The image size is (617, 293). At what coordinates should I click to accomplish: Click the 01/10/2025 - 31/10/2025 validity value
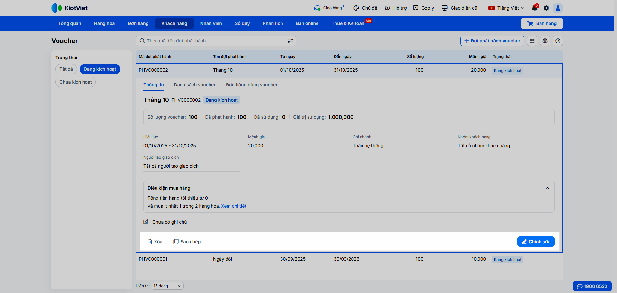pyautogui.click(x=170, y=146)
